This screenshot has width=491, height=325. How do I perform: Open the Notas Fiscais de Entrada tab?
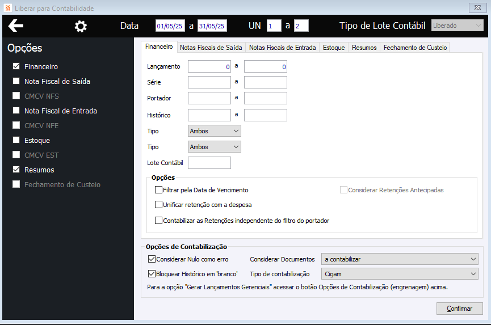pos(283,48)
